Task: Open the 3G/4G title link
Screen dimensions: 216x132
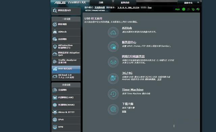Action: pyautogui.click(x=127, y=73)
